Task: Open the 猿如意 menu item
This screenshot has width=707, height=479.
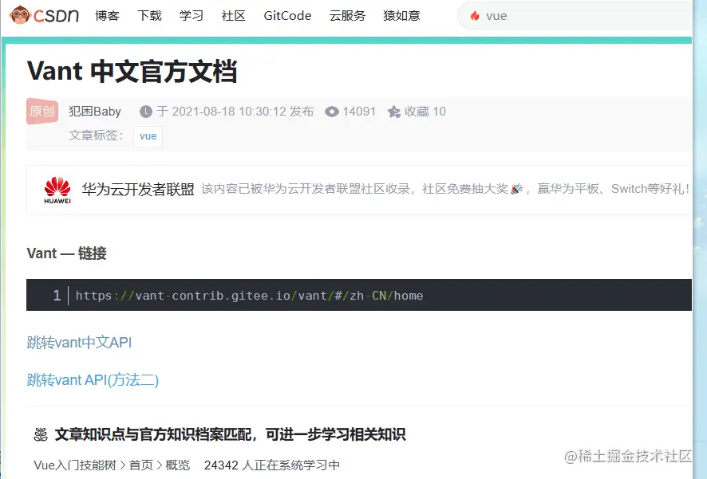Action: [401, 16]
